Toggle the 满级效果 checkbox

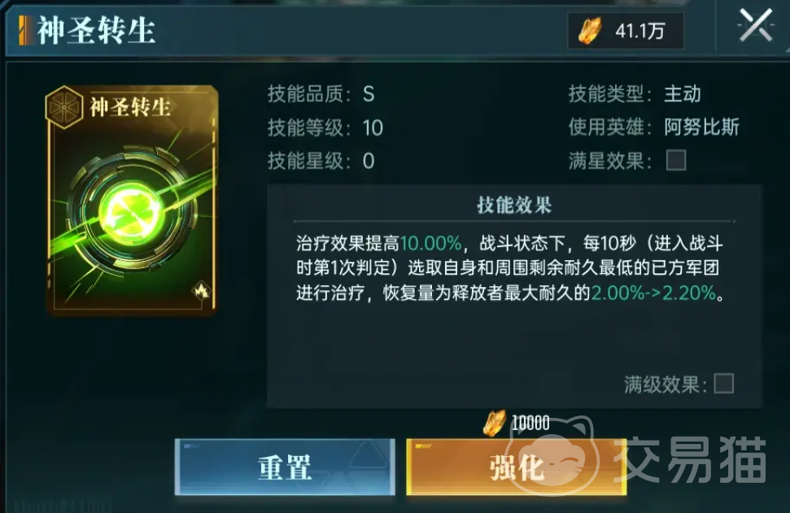point(724,384)
